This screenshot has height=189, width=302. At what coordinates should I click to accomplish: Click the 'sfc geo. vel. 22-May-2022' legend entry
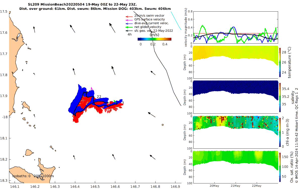pyautogui.click(x=154, y=31)
